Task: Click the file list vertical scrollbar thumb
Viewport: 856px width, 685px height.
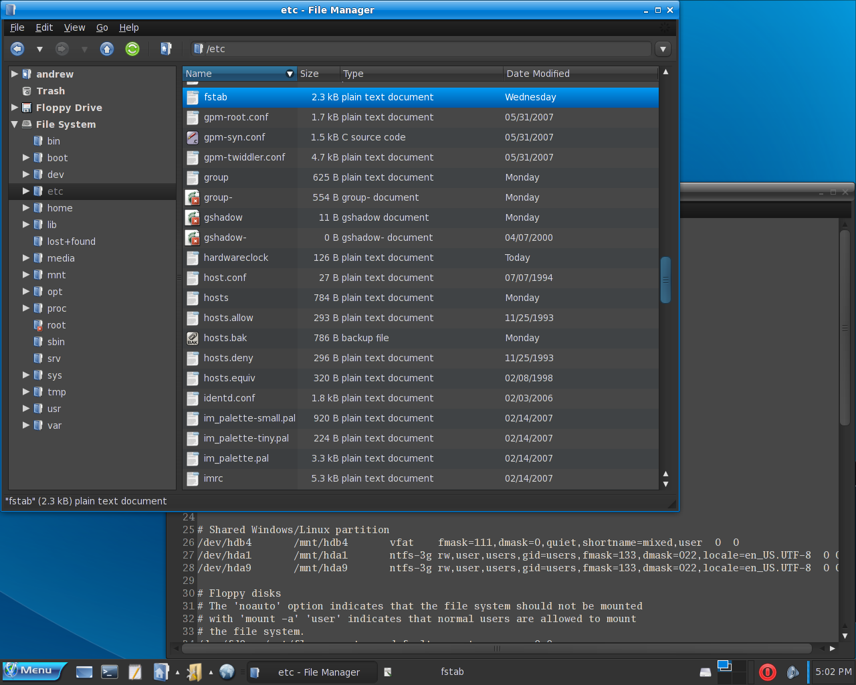Action: point(665,280)
